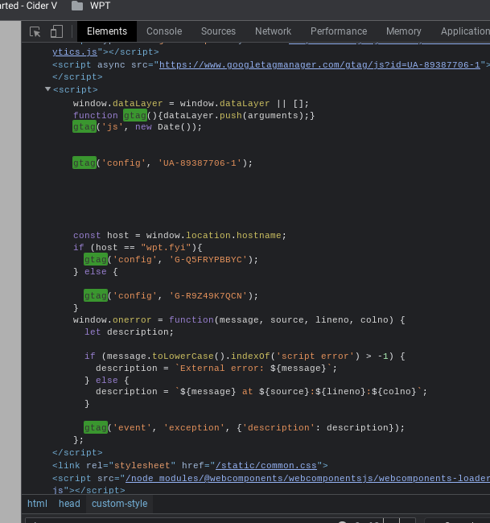This screenshot has width=490, height=523.
Task: Click the 'UA-89387706-1' config line
Action: pyautogui.click(x=163, y=163)
